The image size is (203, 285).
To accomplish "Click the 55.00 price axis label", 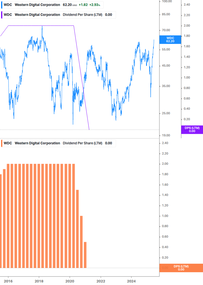I will coord(166,49).
